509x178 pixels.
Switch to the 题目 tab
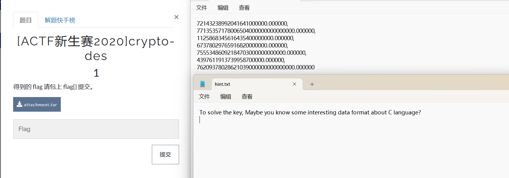pos(26,20)
